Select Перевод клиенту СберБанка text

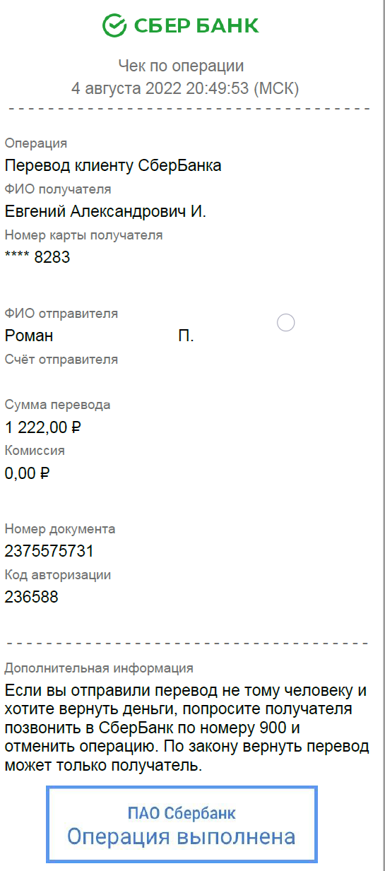tap(113, 166)
